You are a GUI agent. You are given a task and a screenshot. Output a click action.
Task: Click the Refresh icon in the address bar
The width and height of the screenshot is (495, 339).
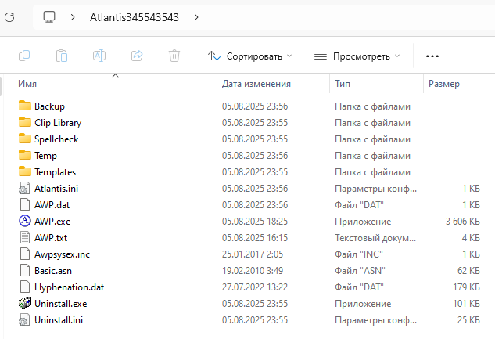pyautogui.click(x=9, y=17)
